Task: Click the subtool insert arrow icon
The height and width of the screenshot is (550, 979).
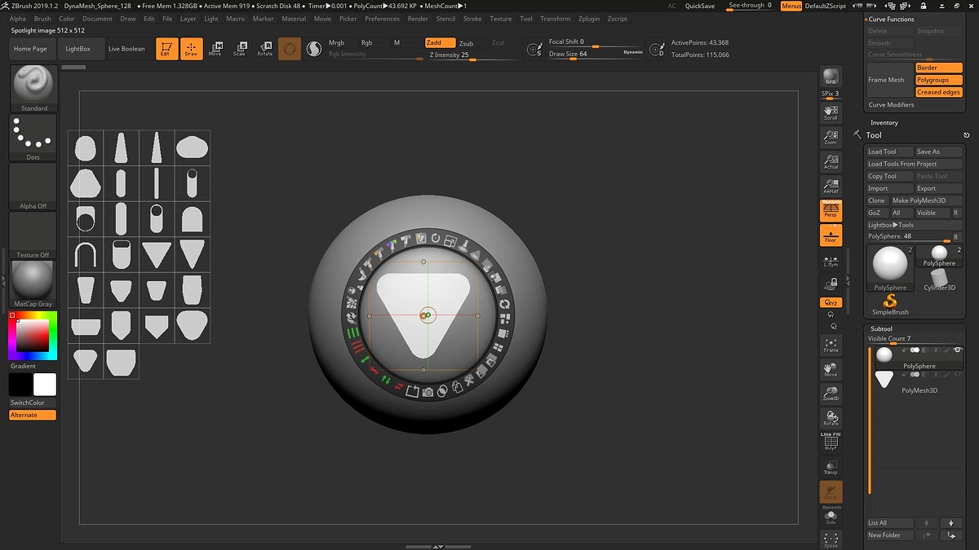Action: click(950, 535)
